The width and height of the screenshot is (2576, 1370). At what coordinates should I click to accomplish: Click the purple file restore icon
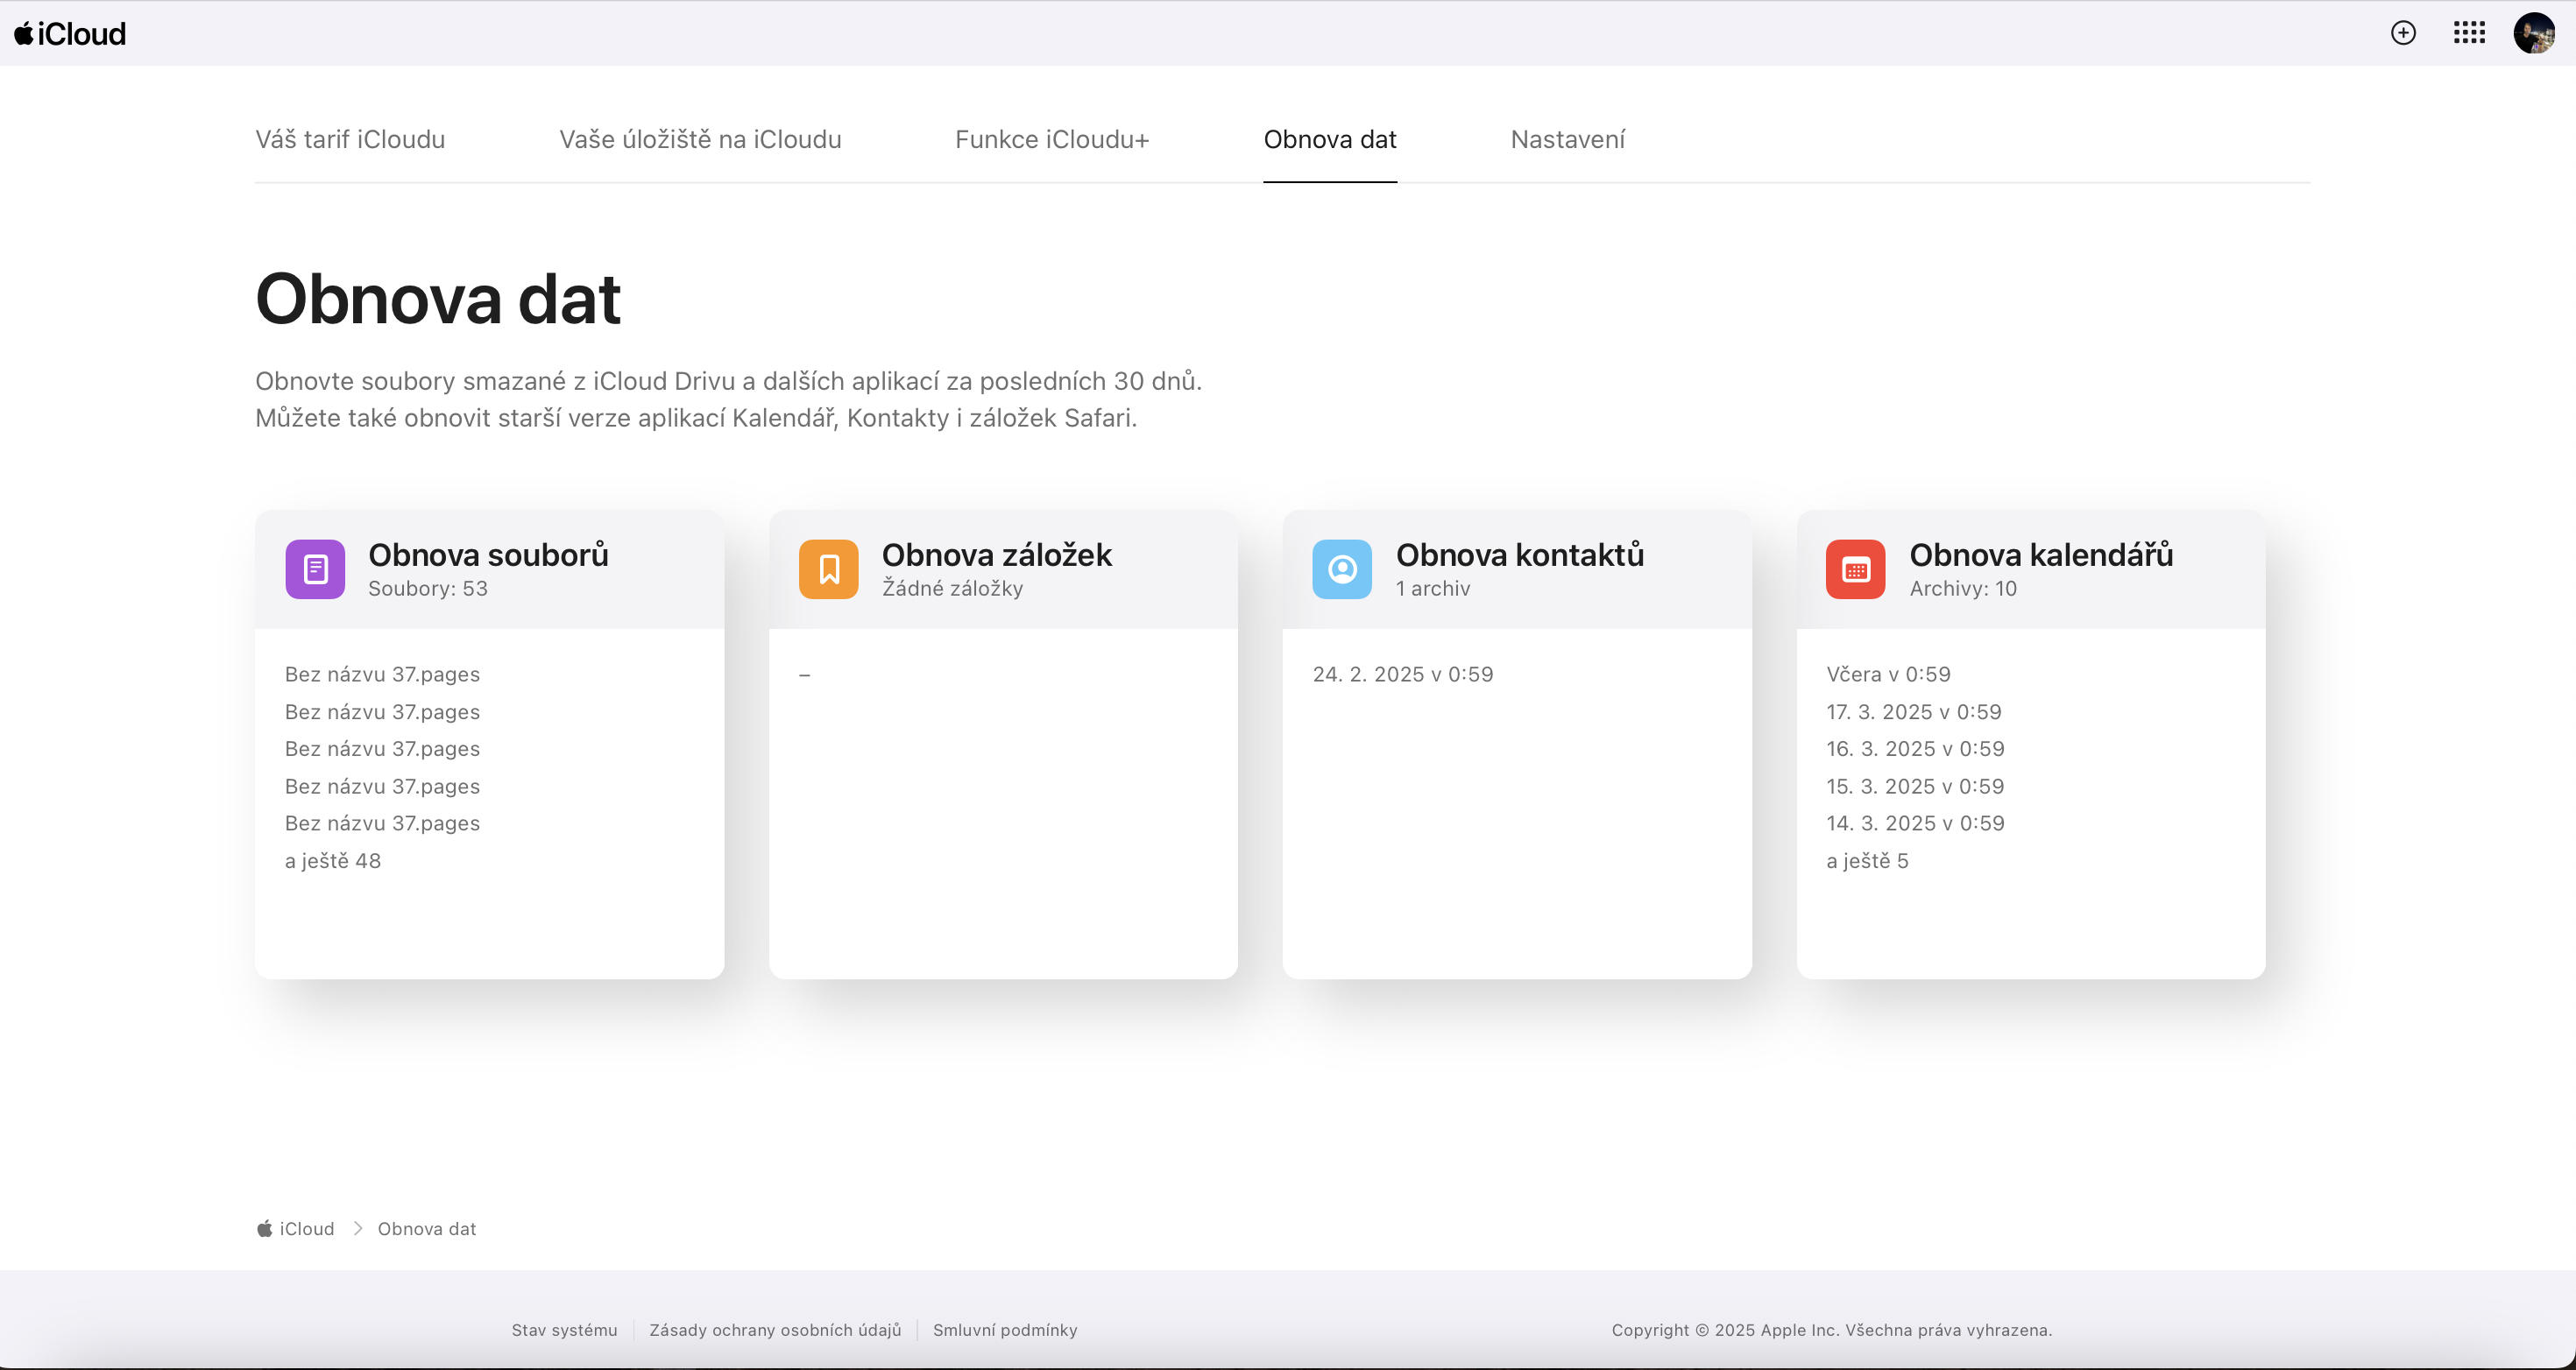(x=315, y=569)
